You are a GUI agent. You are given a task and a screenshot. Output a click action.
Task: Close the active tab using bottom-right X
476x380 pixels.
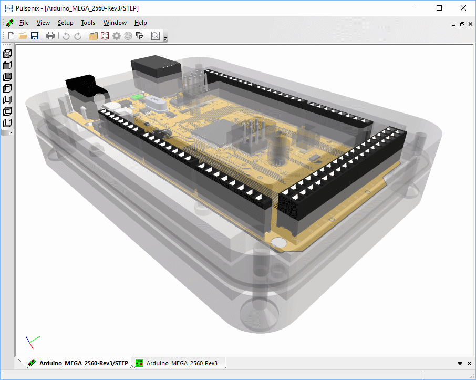pos(469,363)
